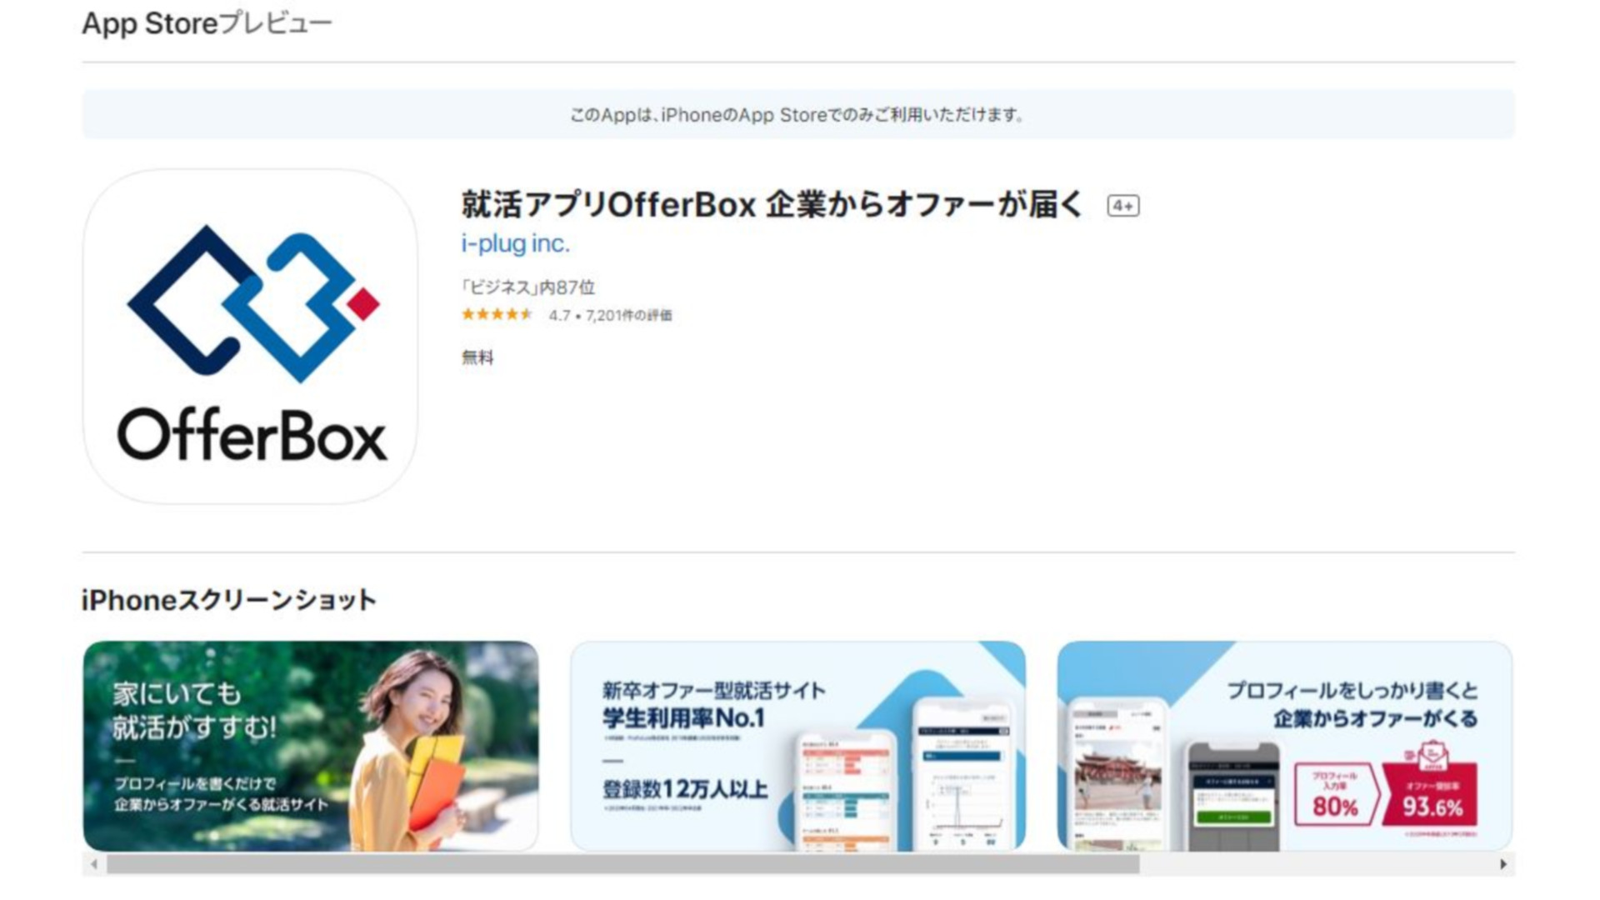Open the プロフィールをしっかり書くと screenshot
The width and height of the screenshot is (1600, 900).
pyautogui.click(x=1284, y=746)
